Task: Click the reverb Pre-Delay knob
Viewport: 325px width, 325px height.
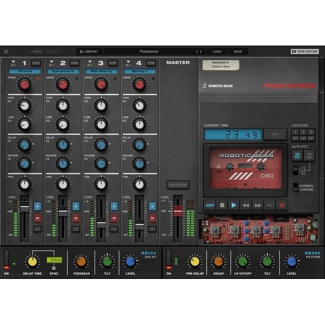Action: tap(195, 262)
